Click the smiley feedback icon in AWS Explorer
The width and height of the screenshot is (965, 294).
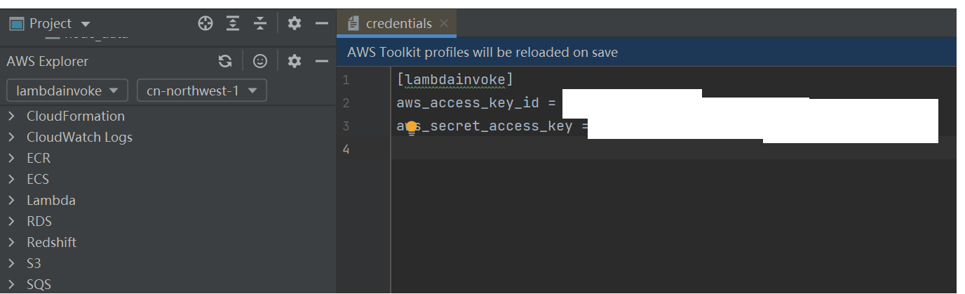click(260, 62)
